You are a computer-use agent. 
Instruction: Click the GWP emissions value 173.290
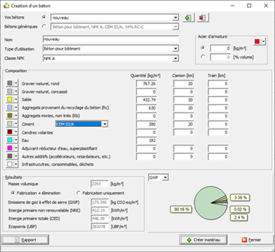click(x=100, y=203)
